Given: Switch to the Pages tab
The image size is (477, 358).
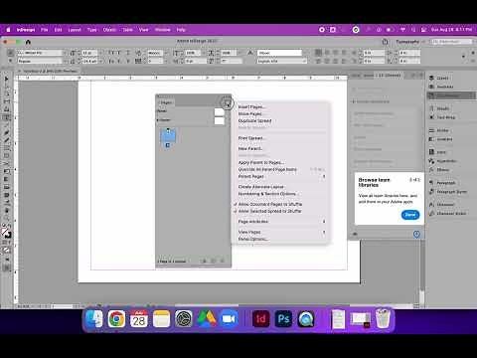Looking at the screenshot, I should tap(166, 102).
